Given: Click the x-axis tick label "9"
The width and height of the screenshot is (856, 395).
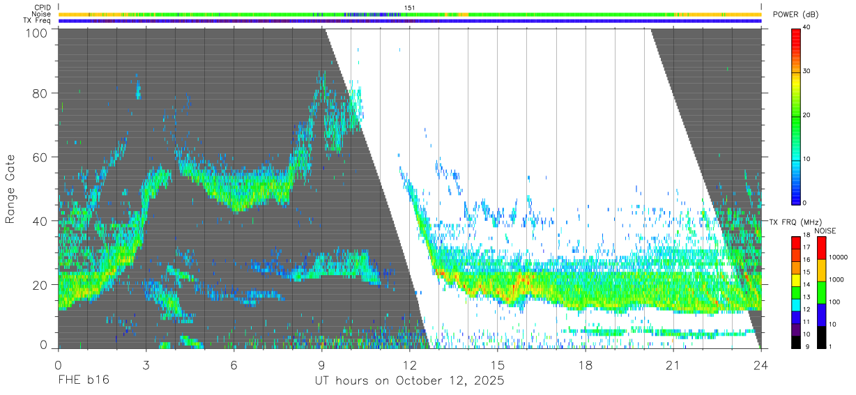Looking at the screenshot, I should pyautogui.click(x=321, y=364).
